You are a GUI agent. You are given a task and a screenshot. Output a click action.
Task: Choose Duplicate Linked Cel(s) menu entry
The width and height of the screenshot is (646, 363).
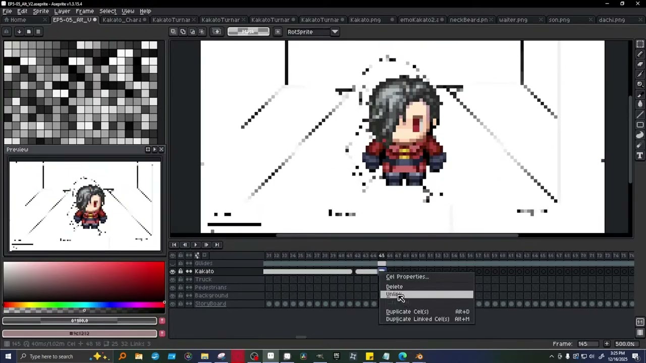click(427, 319)
